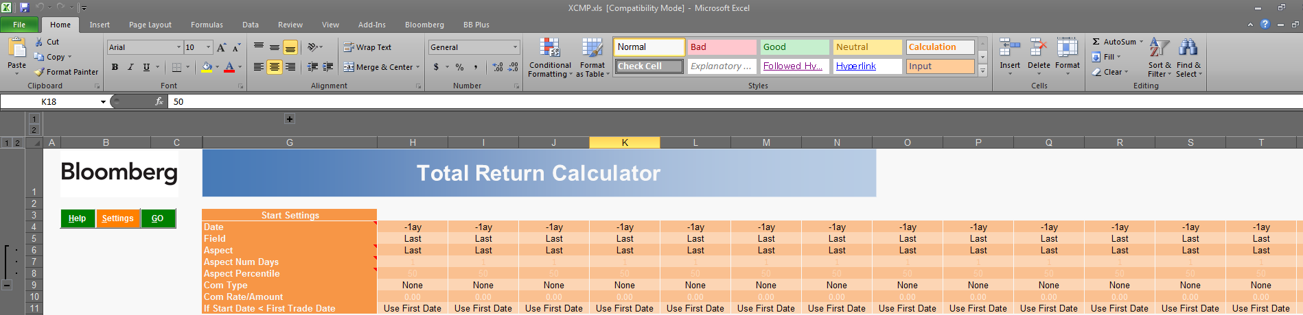Apply comma style
1303x315 pixels.
(475, 67)
